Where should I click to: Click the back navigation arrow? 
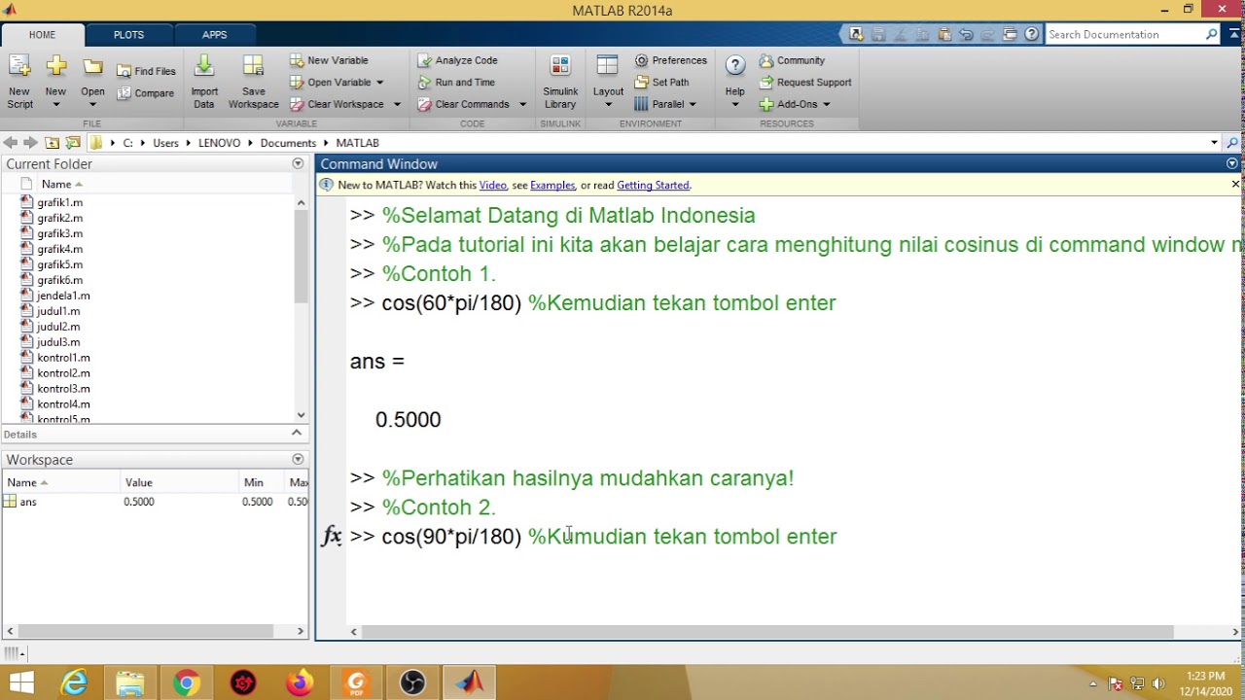pos(11,143)
